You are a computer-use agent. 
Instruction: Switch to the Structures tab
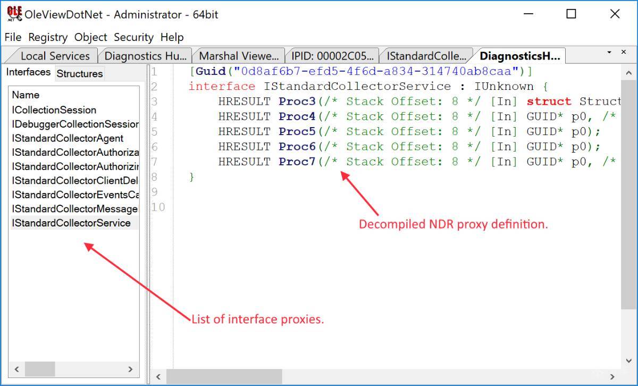79,73
